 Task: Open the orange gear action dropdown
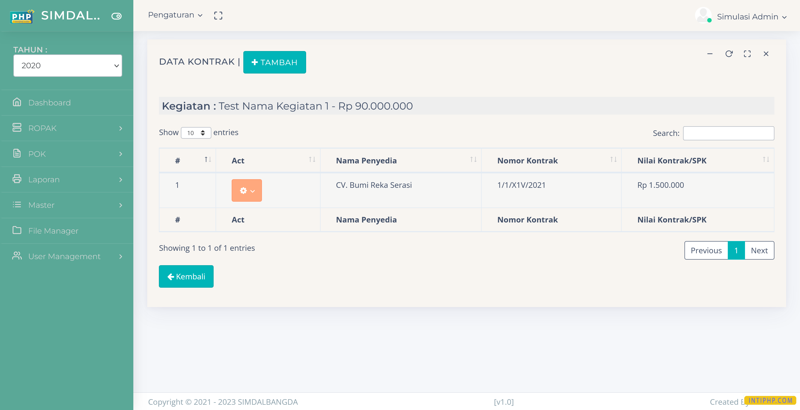(x=247, y=190)
